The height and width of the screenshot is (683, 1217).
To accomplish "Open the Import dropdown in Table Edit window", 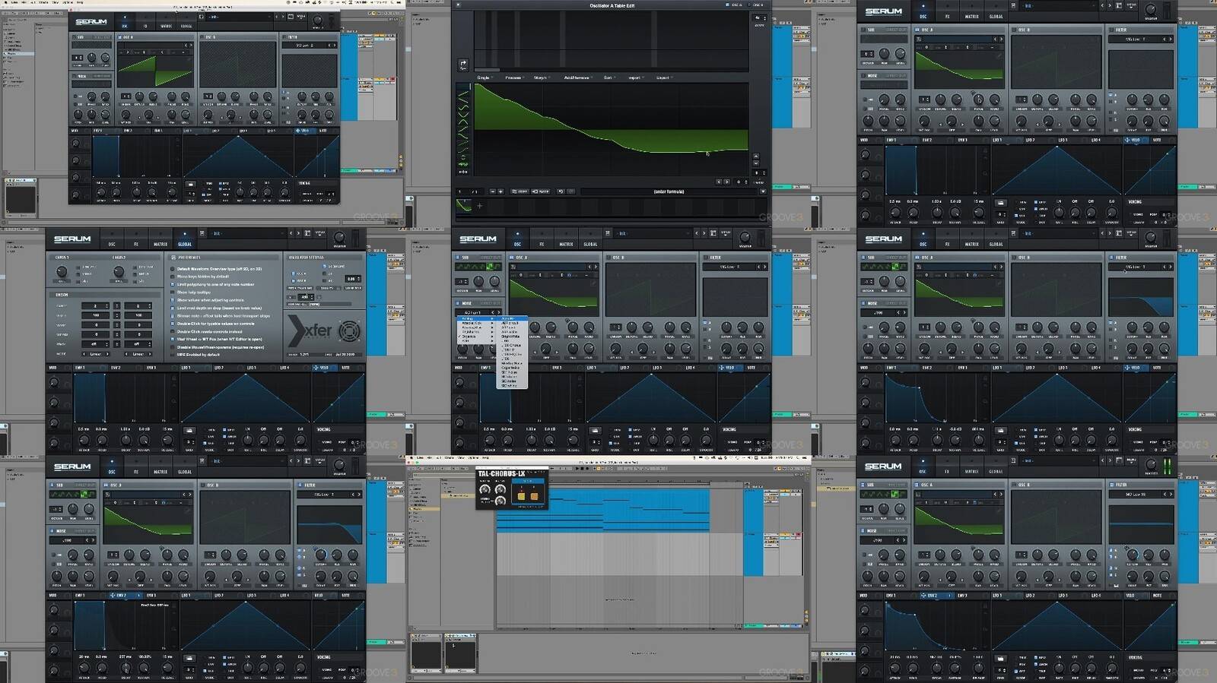I will click(636, 77).
